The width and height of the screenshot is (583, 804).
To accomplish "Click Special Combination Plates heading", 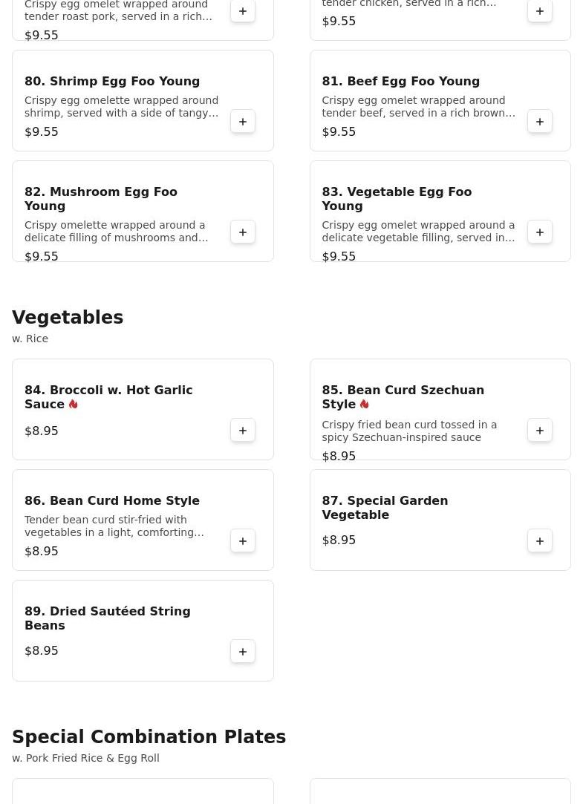I will coord(149,737).
